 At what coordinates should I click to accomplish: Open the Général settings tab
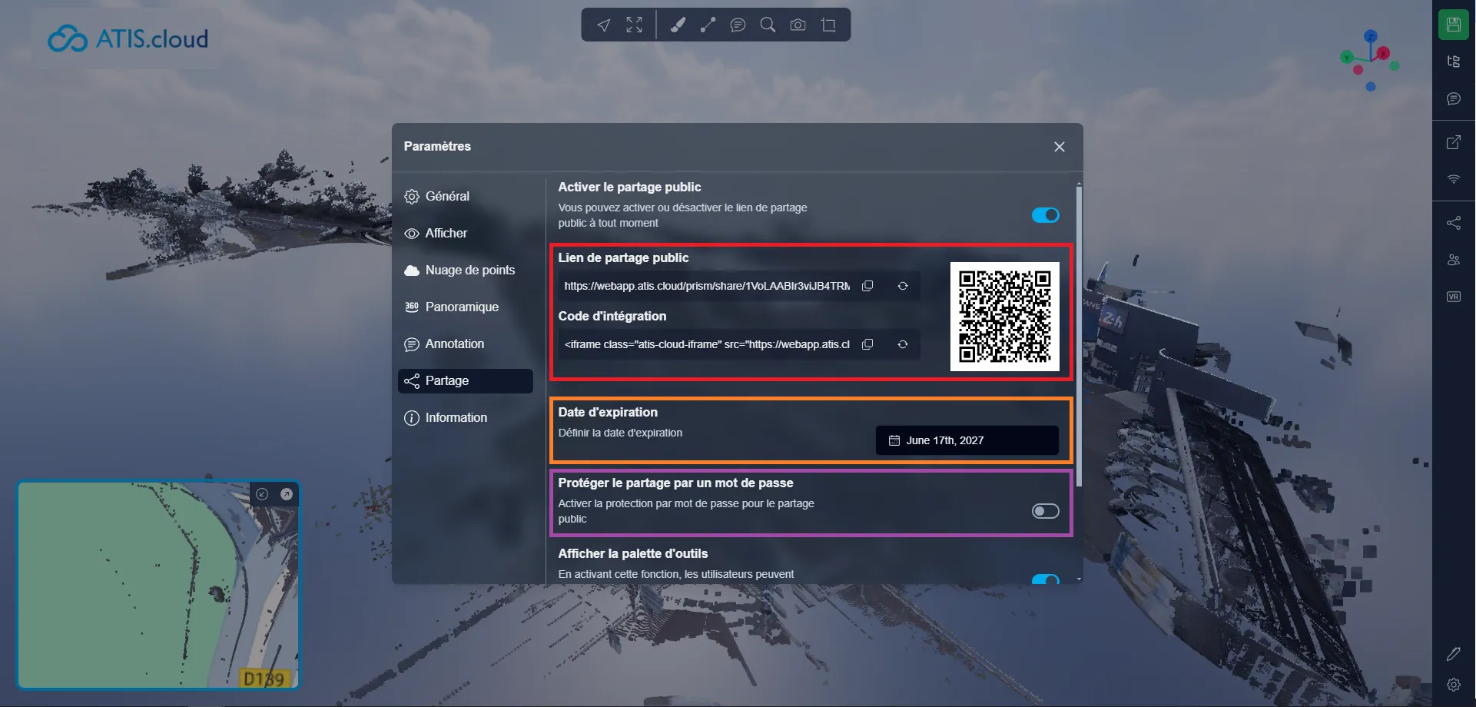(x=447, y=197)
